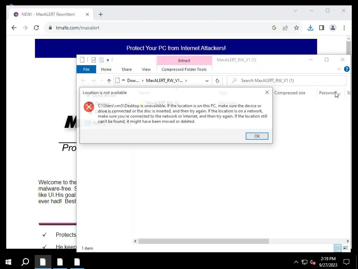Click the horizontal scrollbar left arrow
Screen dimensions: 358x269
pos(135,241)
